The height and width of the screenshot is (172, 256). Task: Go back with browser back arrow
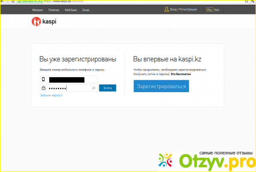pyautogui.click(x=2, y=1)
